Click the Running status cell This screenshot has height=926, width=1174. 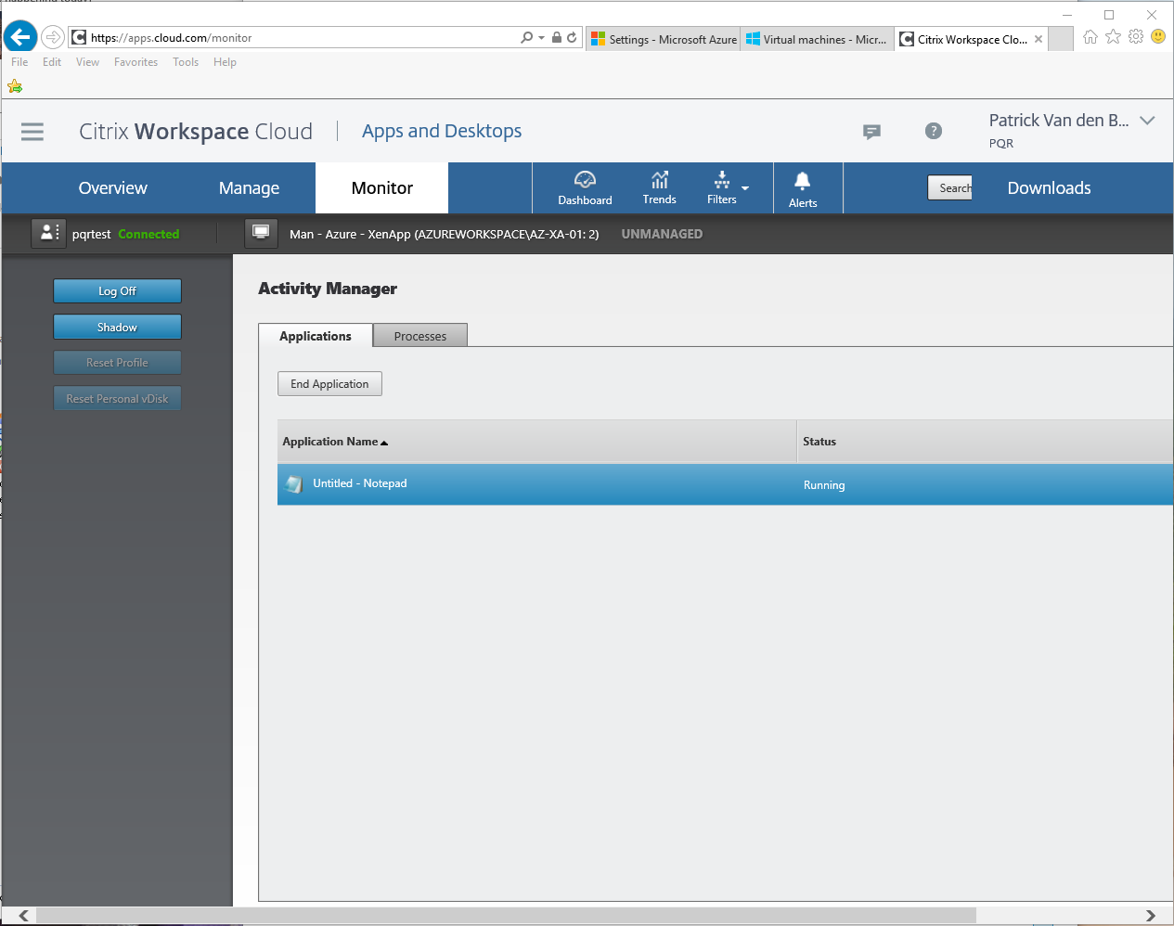click(x=824, y=485)
